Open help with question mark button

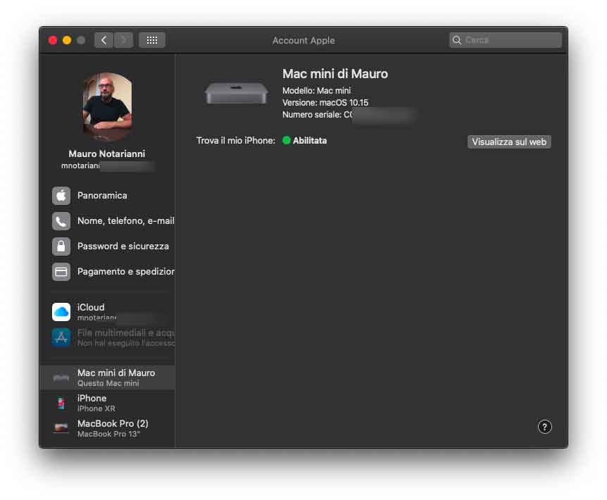pyautogui.click(x=544, y=427)
